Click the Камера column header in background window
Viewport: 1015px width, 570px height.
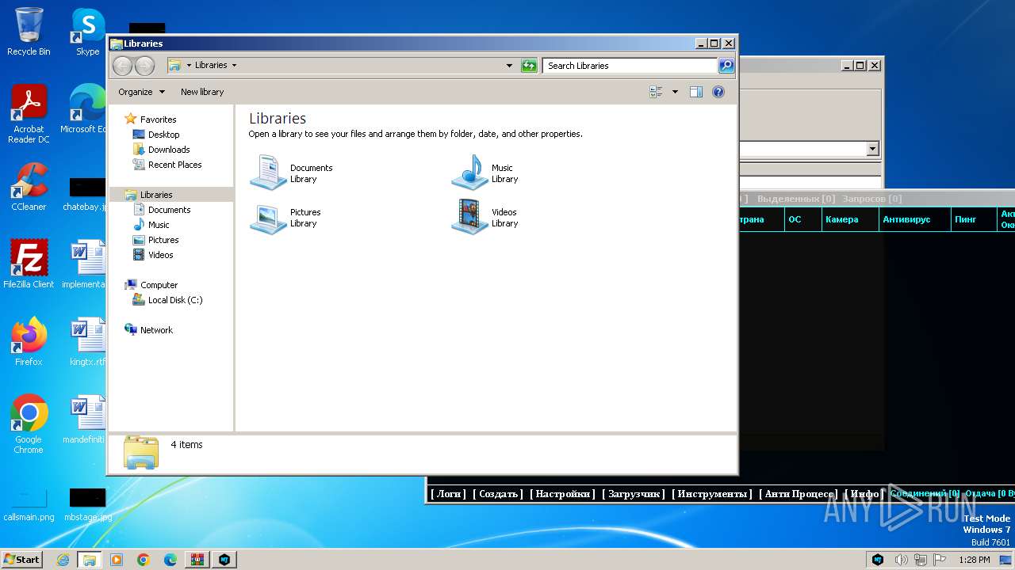click(848, 219)
